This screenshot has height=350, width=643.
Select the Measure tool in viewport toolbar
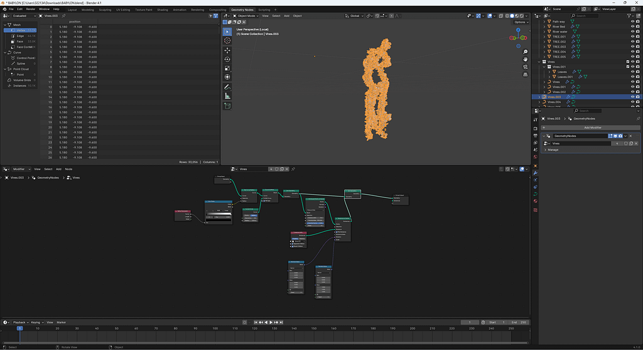click(227, 96)
